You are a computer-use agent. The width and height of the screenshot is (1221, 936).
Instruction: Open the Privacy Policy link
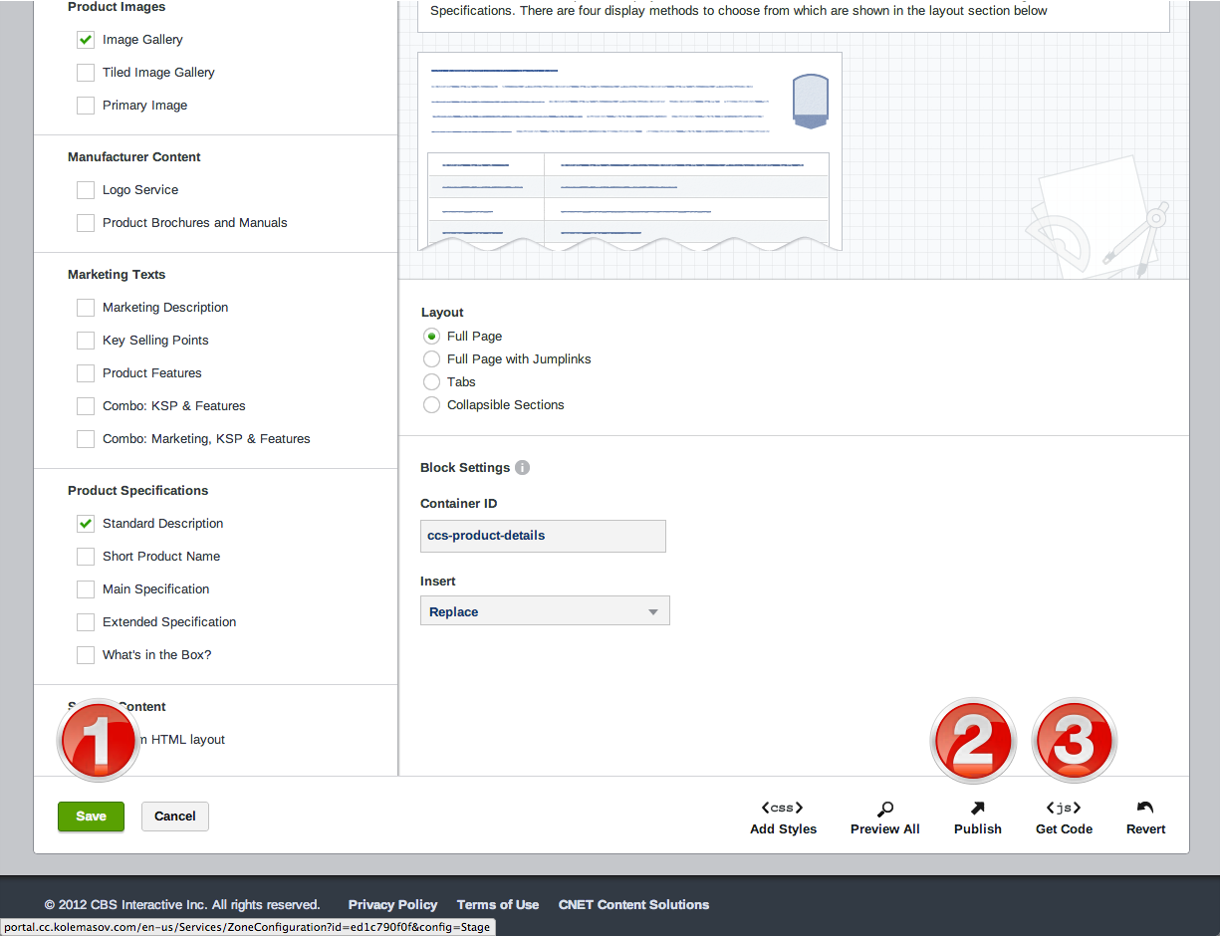point(392,905)
